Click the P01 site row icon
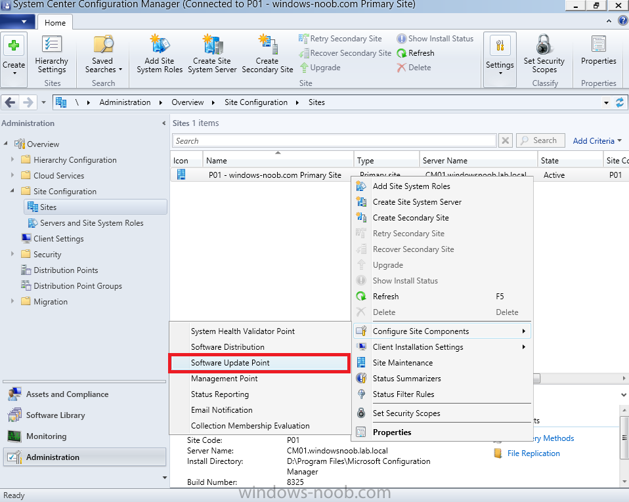This screenshot has height=502, width=629. 181,175
